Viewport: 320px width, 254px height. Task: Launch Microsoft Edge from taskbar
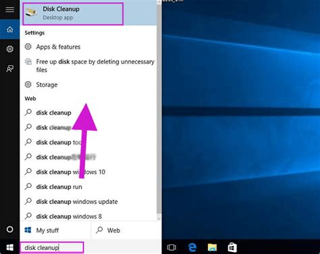192,247
